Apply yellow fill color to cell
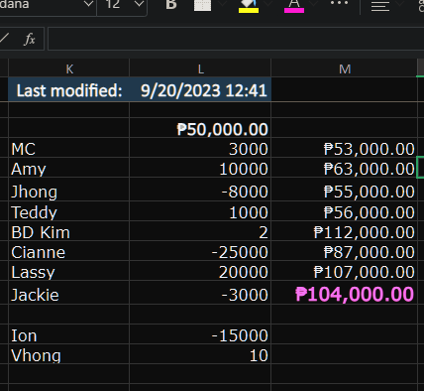424x391 pixels. 249,6
